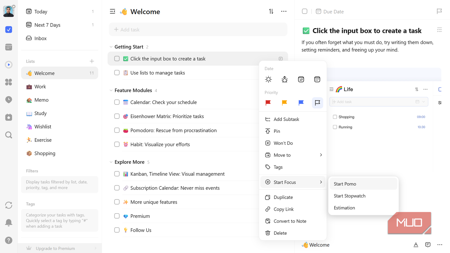The width and height of the screenshot is (450, 253).
Task: Click the priority flag icon in detail panel
Action: 439,11
